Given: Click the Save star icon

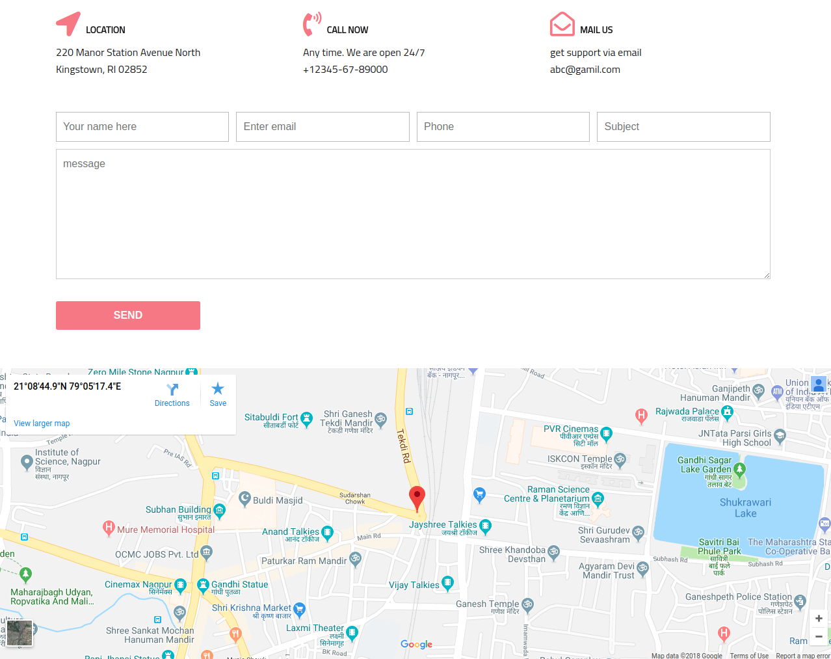Looking at the screenshot, I should (218, 389).
